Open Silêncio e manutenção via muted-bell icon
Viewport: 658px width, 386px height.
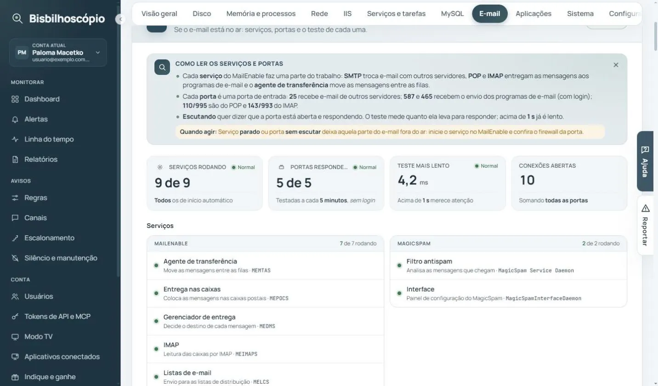coord(15,258)
